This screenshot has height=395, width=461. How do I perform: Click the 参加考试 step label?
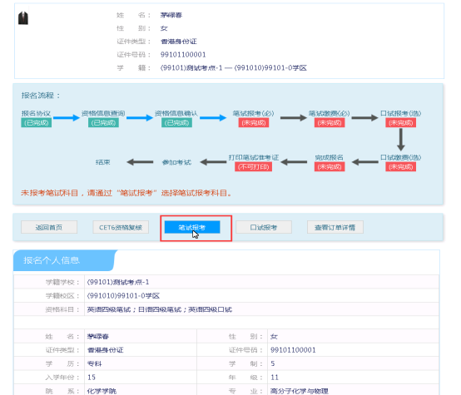[x=176, y=162]
